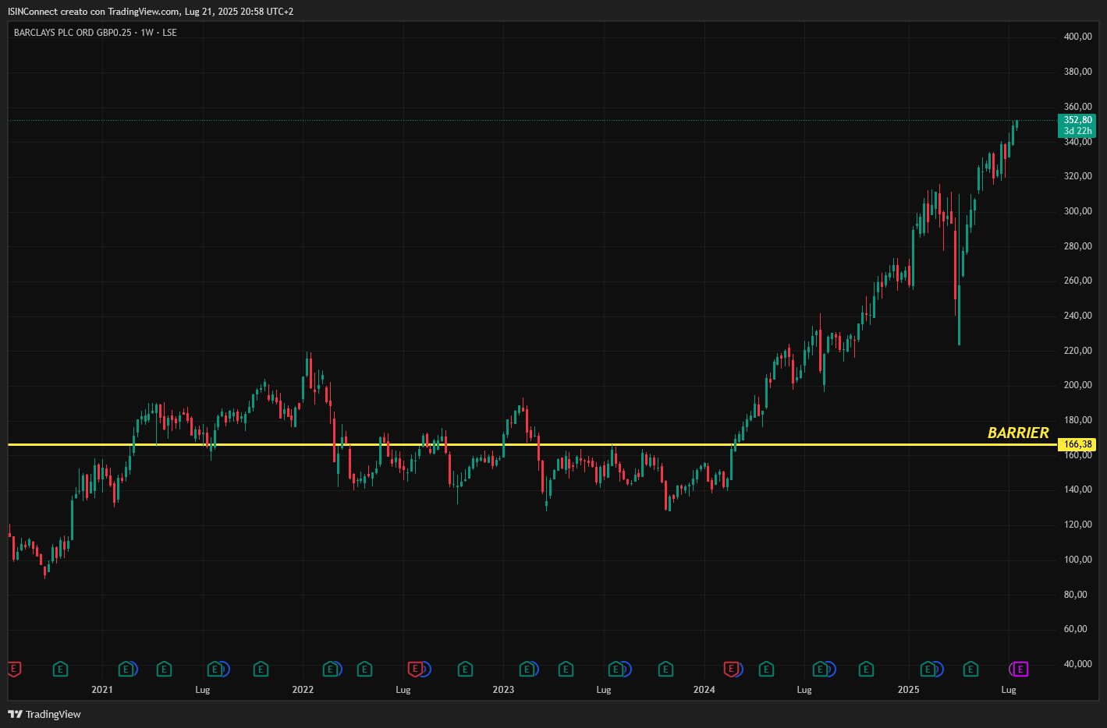Open the dividend marker just after Lug 2023
Viewport: 1107px width, 728px height.
coord(626,669)
